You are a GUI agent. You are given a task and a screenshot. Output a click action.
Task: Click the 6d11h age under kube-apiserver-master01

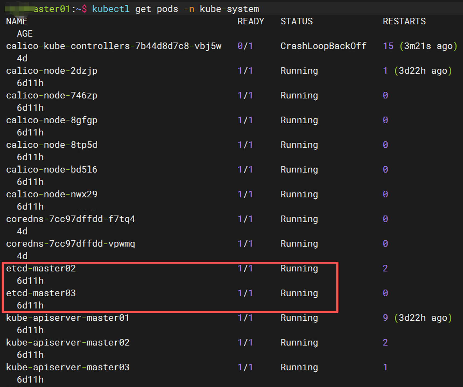(x=30, y=330)
